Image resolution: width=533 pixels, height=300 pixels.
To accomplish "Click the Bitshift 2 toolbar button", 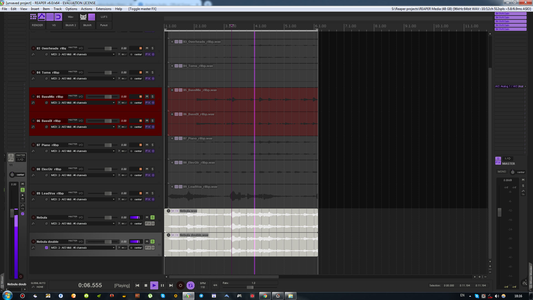I will [71, 25].
